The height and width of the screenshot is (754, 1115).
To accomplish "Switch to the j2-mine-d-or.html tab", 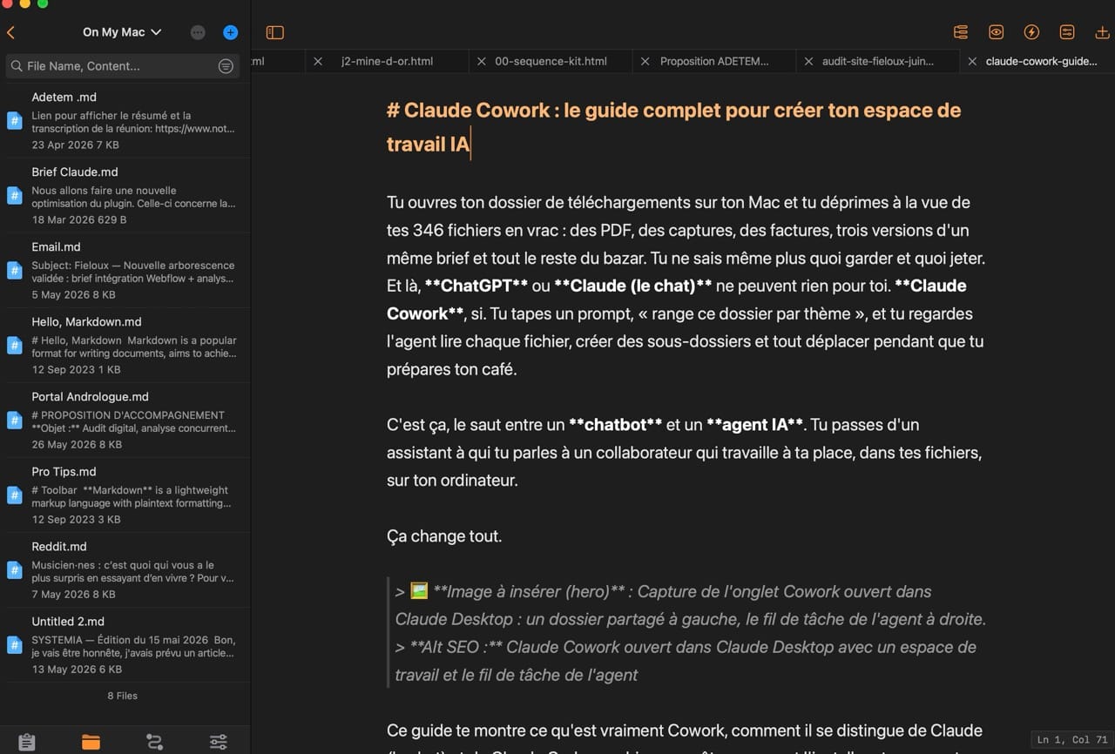I will click(x=387, y=61).
